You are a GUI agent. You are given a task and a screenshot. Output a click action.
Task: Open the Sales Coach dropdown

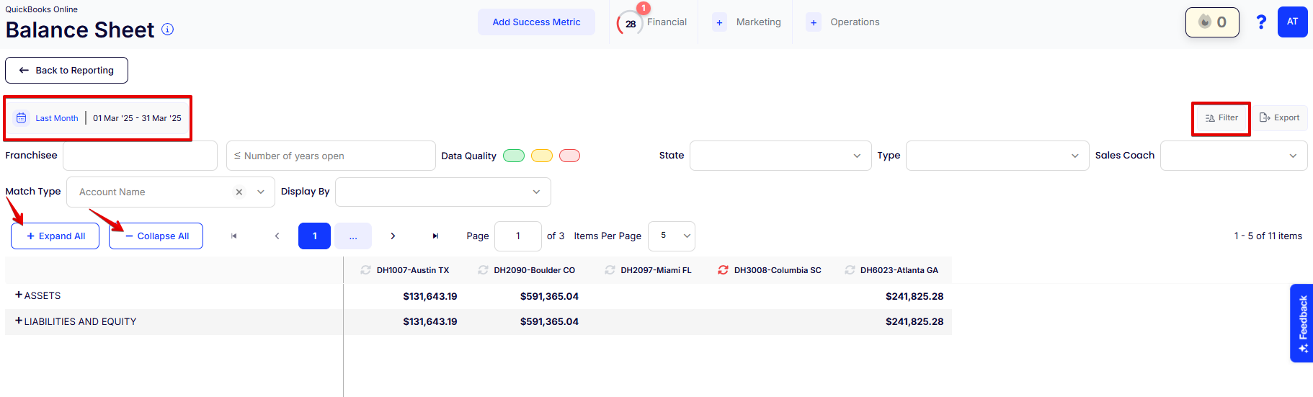tap(1233, 156)
